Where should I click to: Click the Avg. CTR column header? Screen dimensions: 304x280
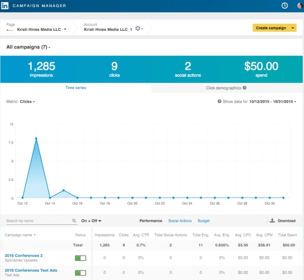(x=141, y=235)
